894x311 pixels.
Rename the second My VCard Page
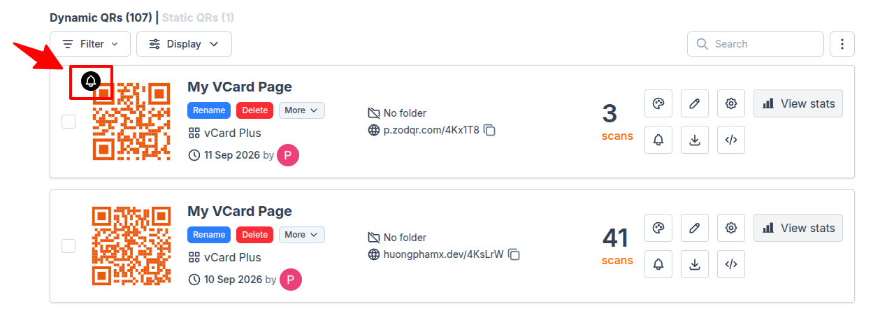coord(209,235)
